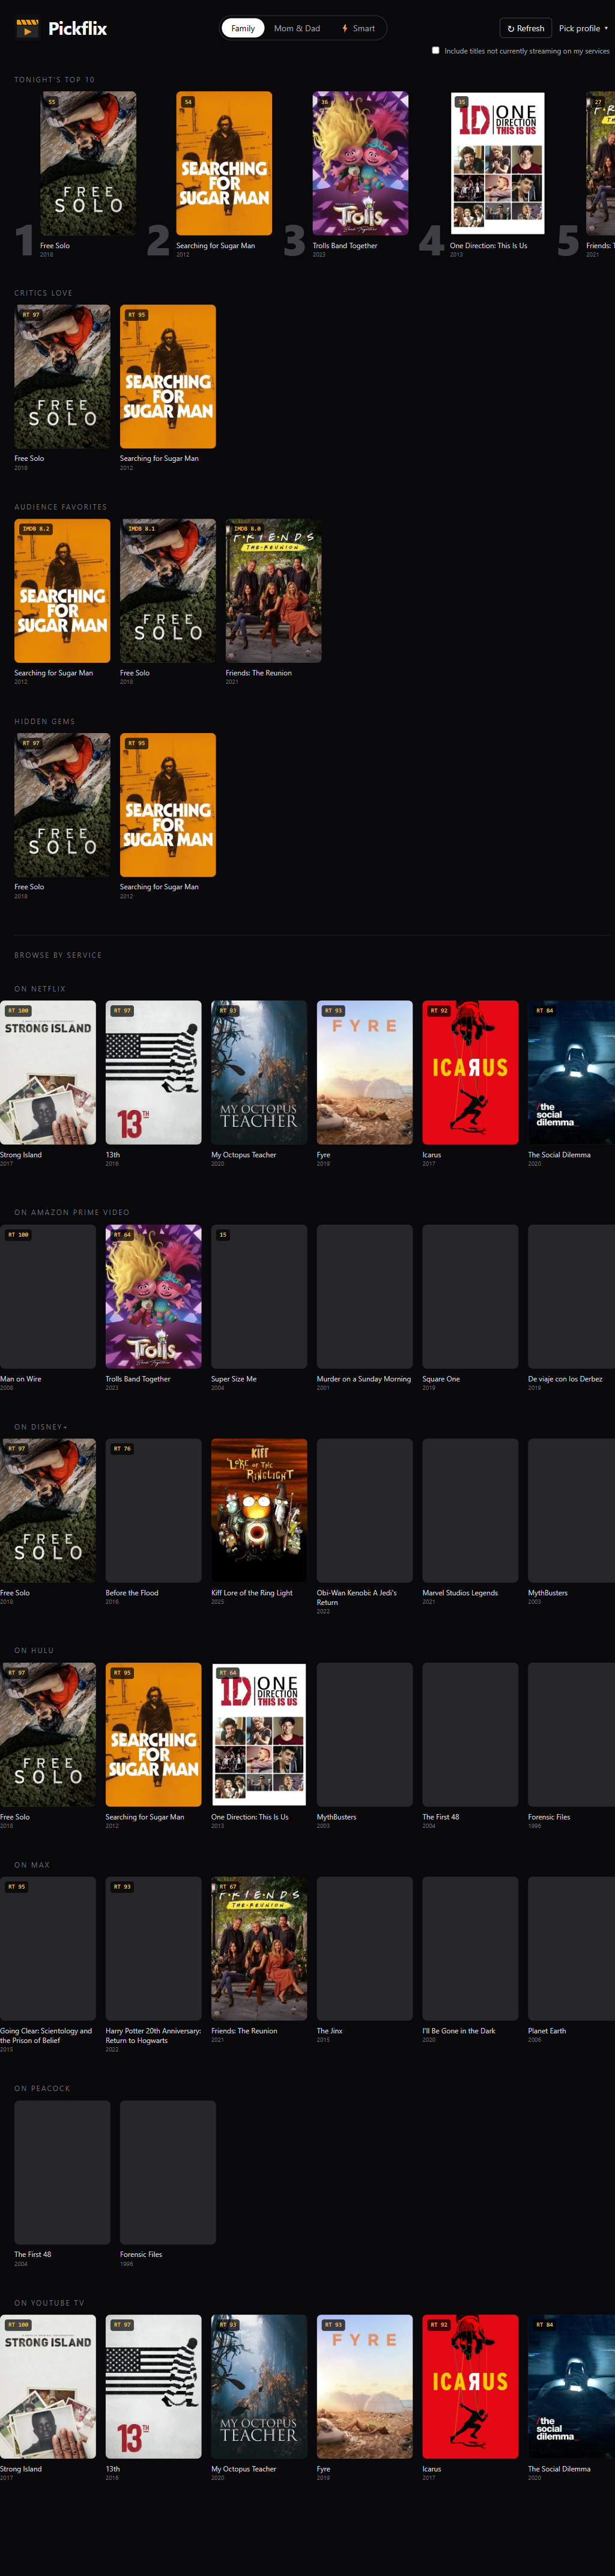Open 13th poster on YouTube TV row
The width and height of the screenshot is (615, 2576).
[154, 2387]
